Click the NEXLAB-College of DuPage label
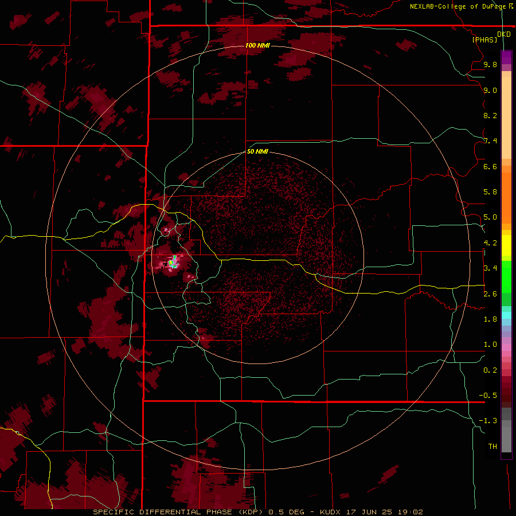Image resolution: width=516 pixels, height=516 pixels. tap(458, 6)
